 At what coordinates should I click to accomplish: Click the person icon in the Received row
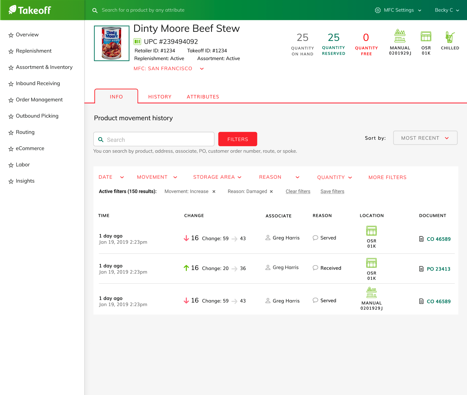[268, 267]
